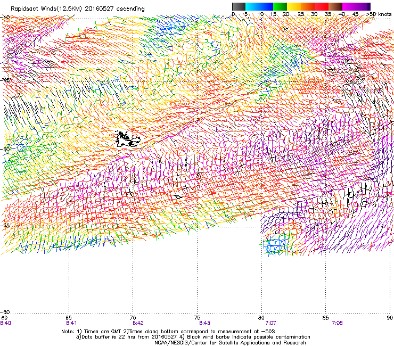Screen dimensions: 394x346
Task: Select the gray 0-5 knots legend segment
Action: (239, 6)
